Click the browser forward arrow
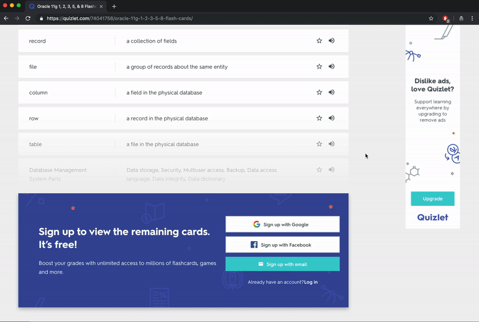479x322 pixels. (17, 19)
